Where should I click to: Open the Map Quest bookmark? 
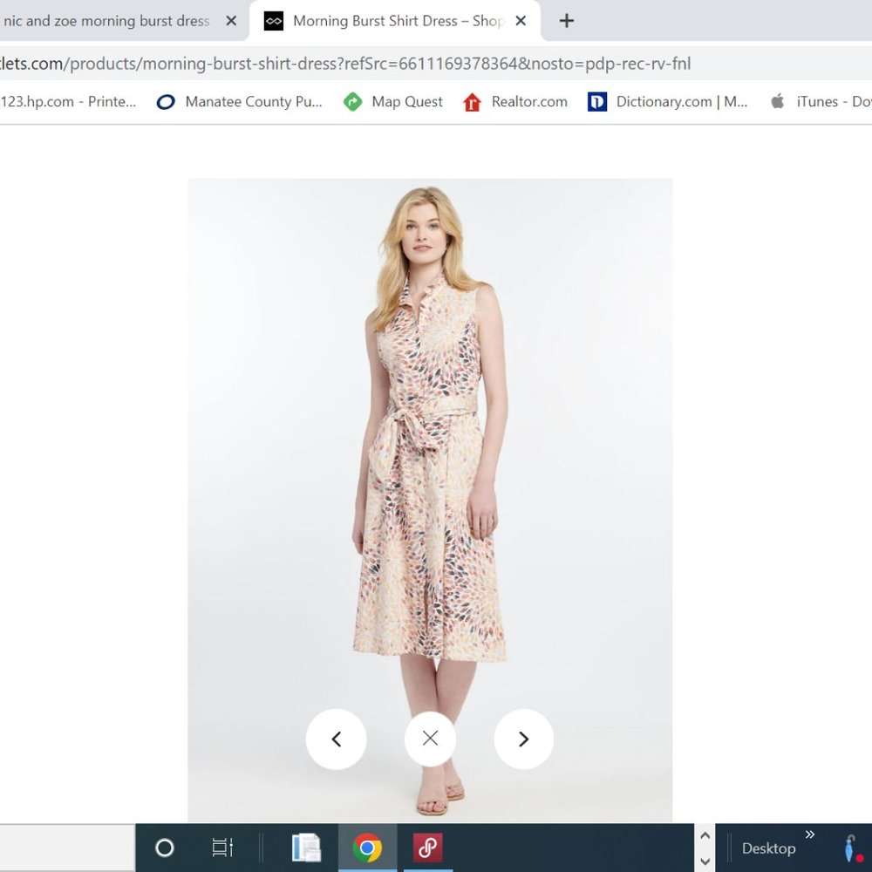point(393,102)
